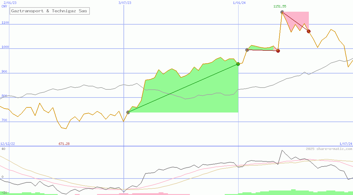Select the 1/01/24 date label
353x195 pixels.
239,3
